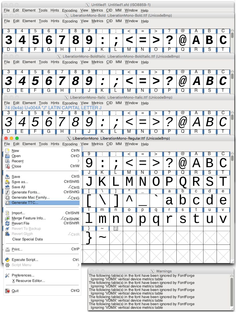This screenshot has height=312, width=236.
Task: Open the Tools menu in LiberationMono-BoldItalic window
Action: pos(43,62)
